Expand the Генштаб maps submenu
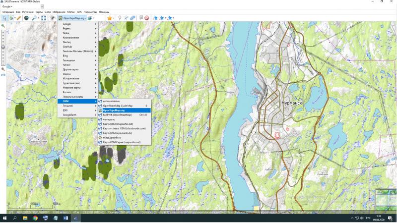 click(78, 106)
